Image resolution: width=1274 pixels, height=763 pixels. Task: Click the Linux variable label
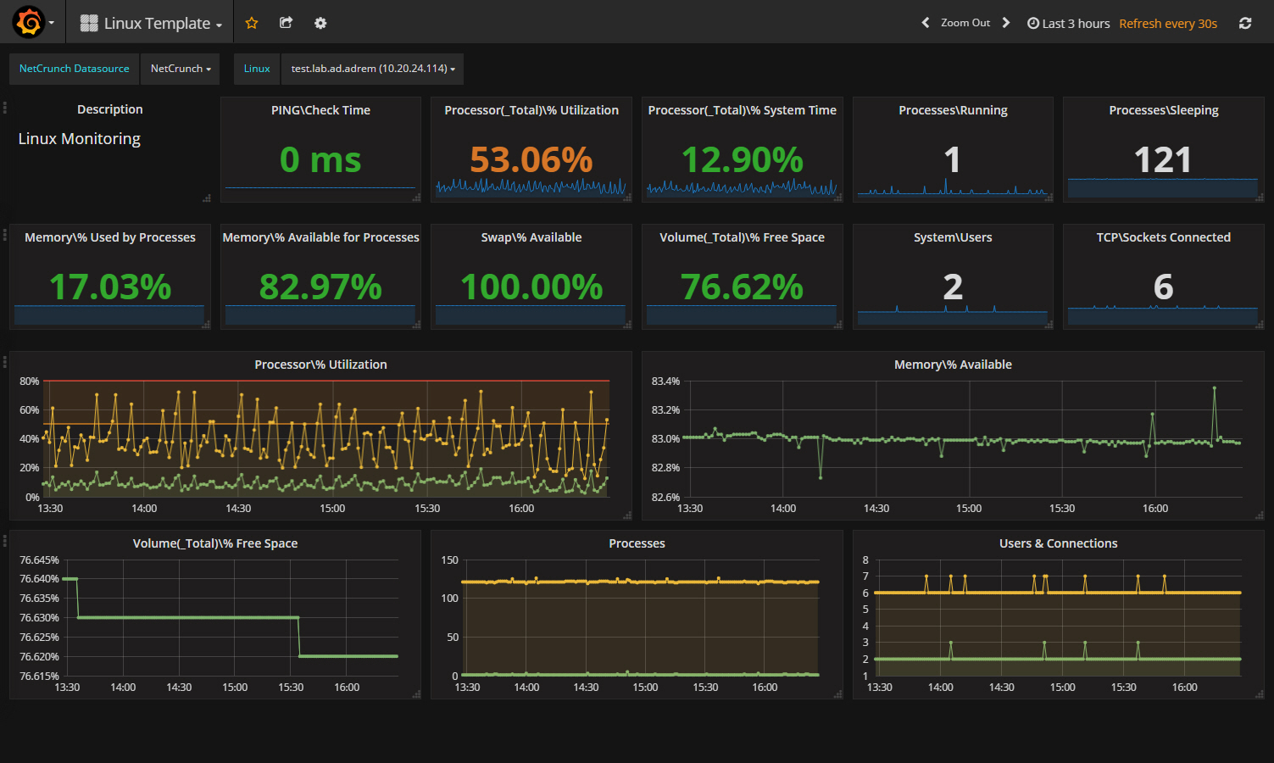tap(257, 69)
